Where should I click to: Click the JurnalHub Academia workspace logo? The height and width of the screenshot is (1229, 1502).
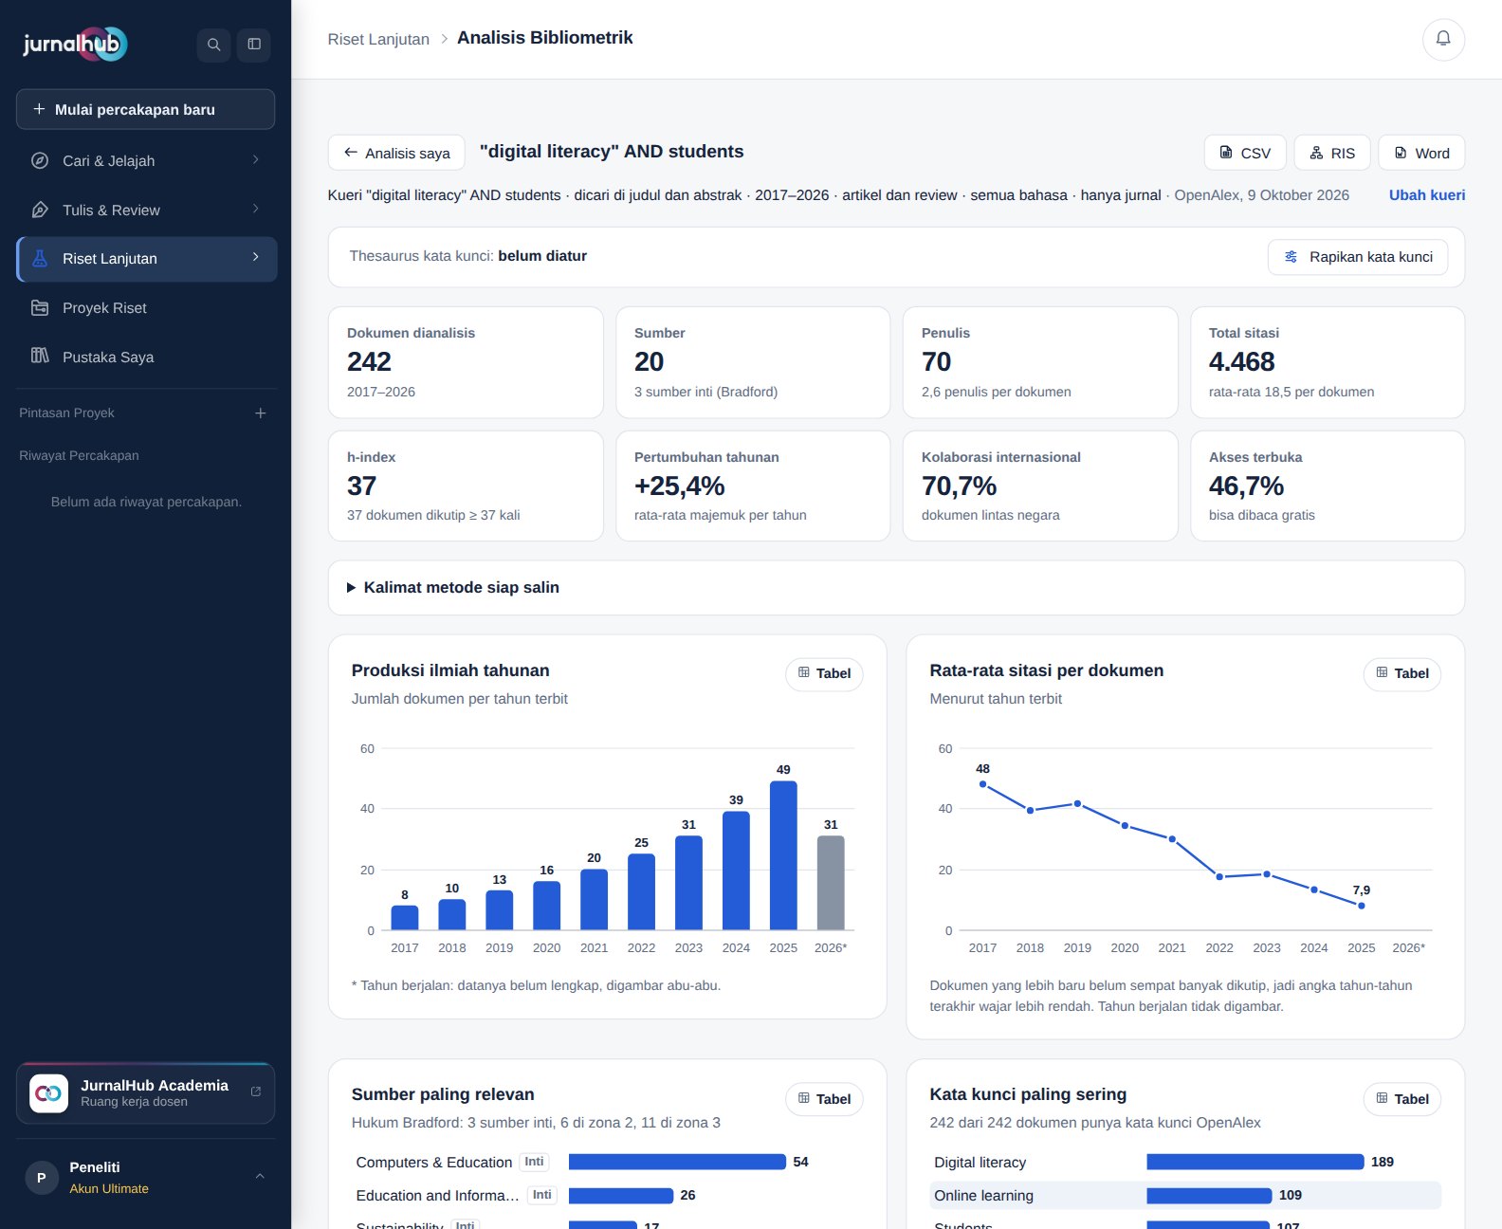click(48, 1093)
